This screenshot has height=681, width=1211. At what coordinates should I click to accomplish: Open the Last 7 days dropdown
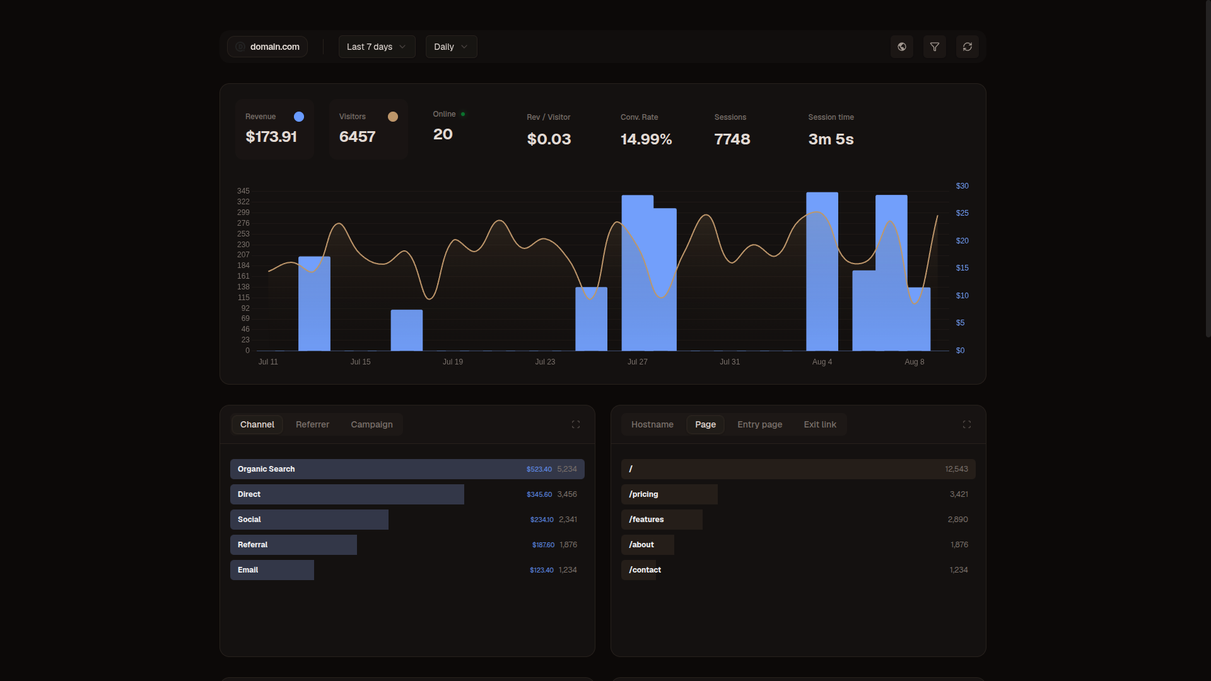pos(377,47)
